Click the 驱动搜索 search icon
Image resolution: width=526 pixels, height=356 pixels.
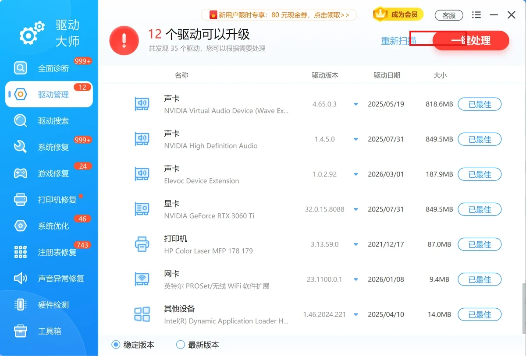[20, 120]
